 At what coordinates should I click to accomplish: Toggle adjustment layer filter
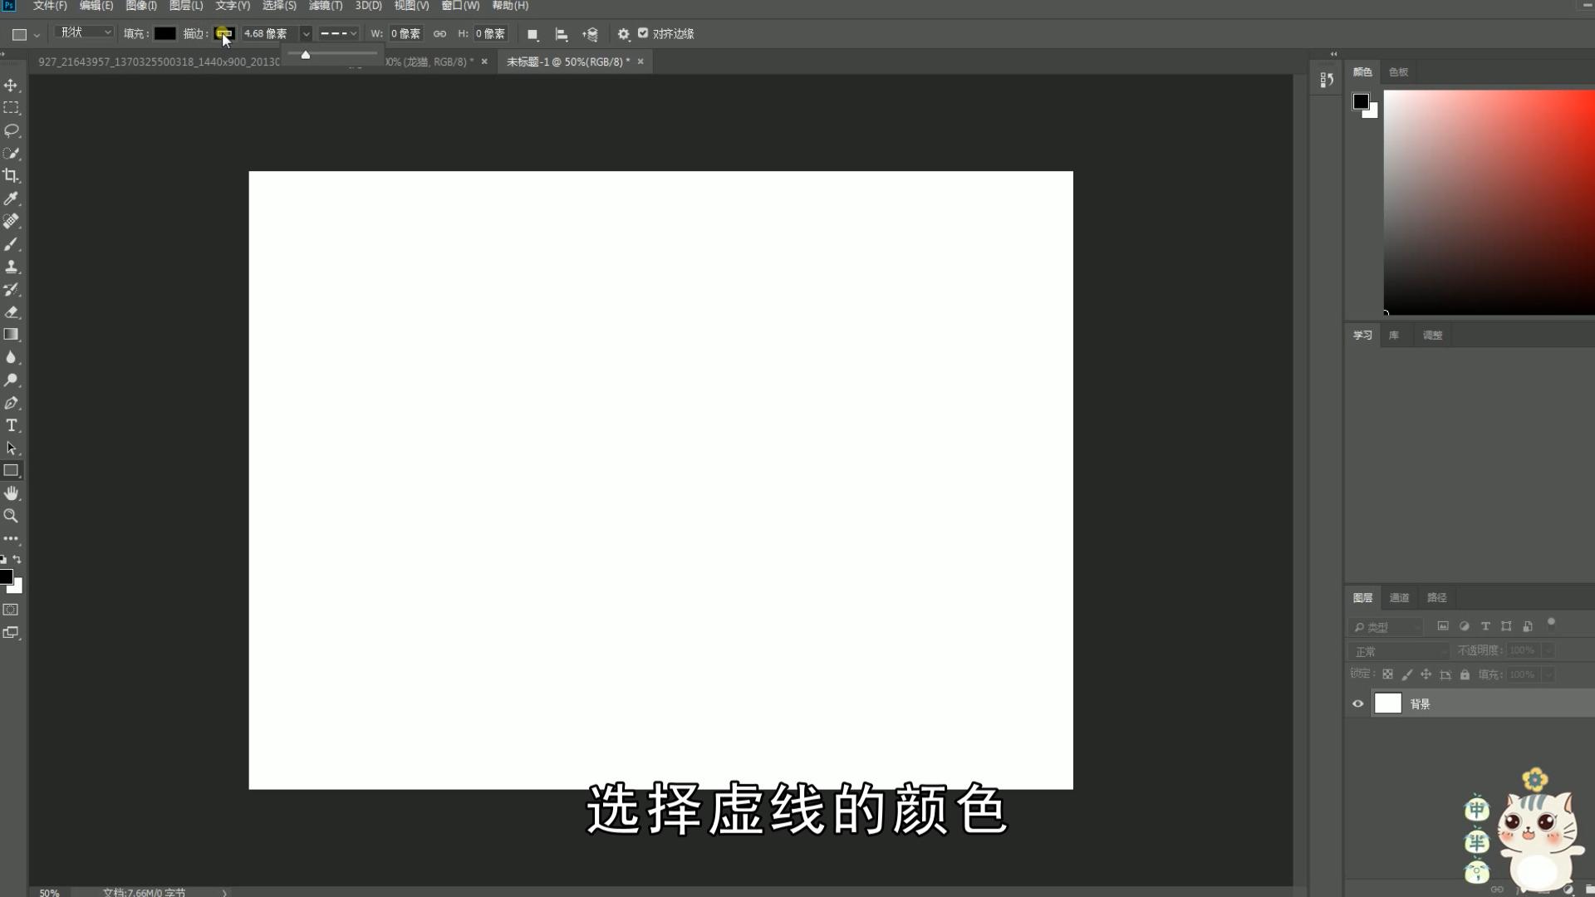tap(1465, 626)
